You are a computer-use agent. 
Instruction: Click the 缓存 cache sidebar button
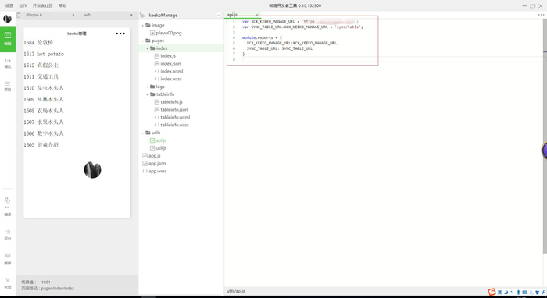[x=8, y=259]
